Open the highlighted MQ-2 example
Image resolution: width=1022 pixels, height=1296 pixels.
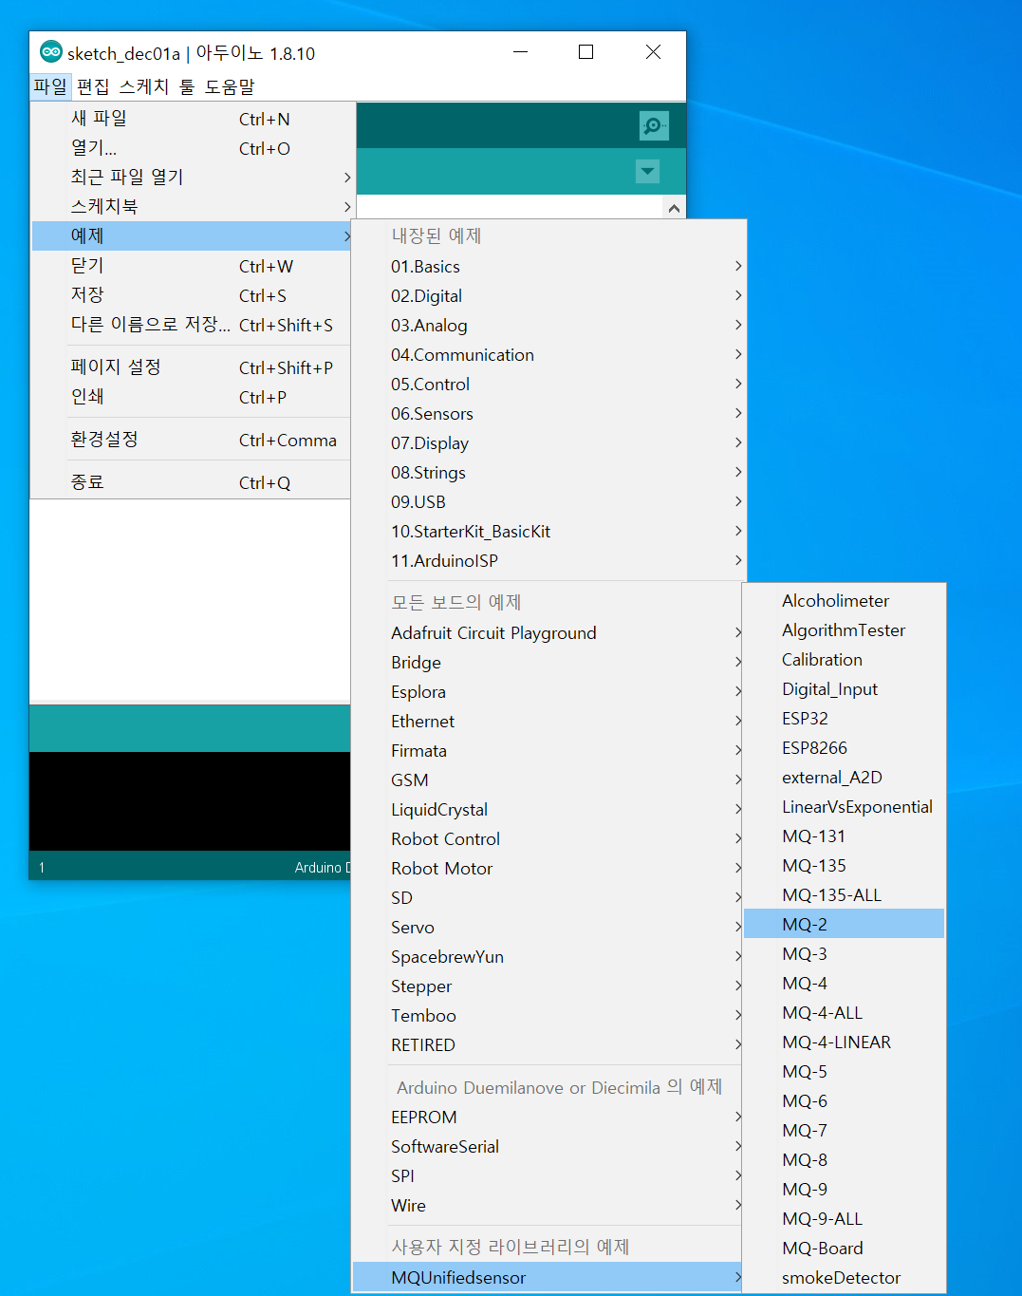[844, 925]
